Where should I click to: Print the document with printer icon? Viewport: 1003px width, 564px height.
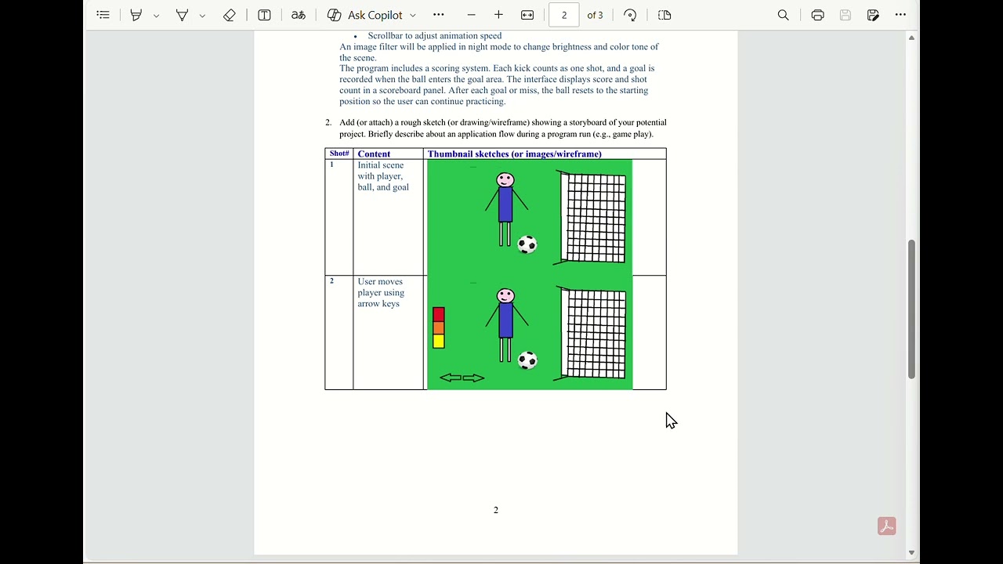pyautogui.click(x=817, y=15)
